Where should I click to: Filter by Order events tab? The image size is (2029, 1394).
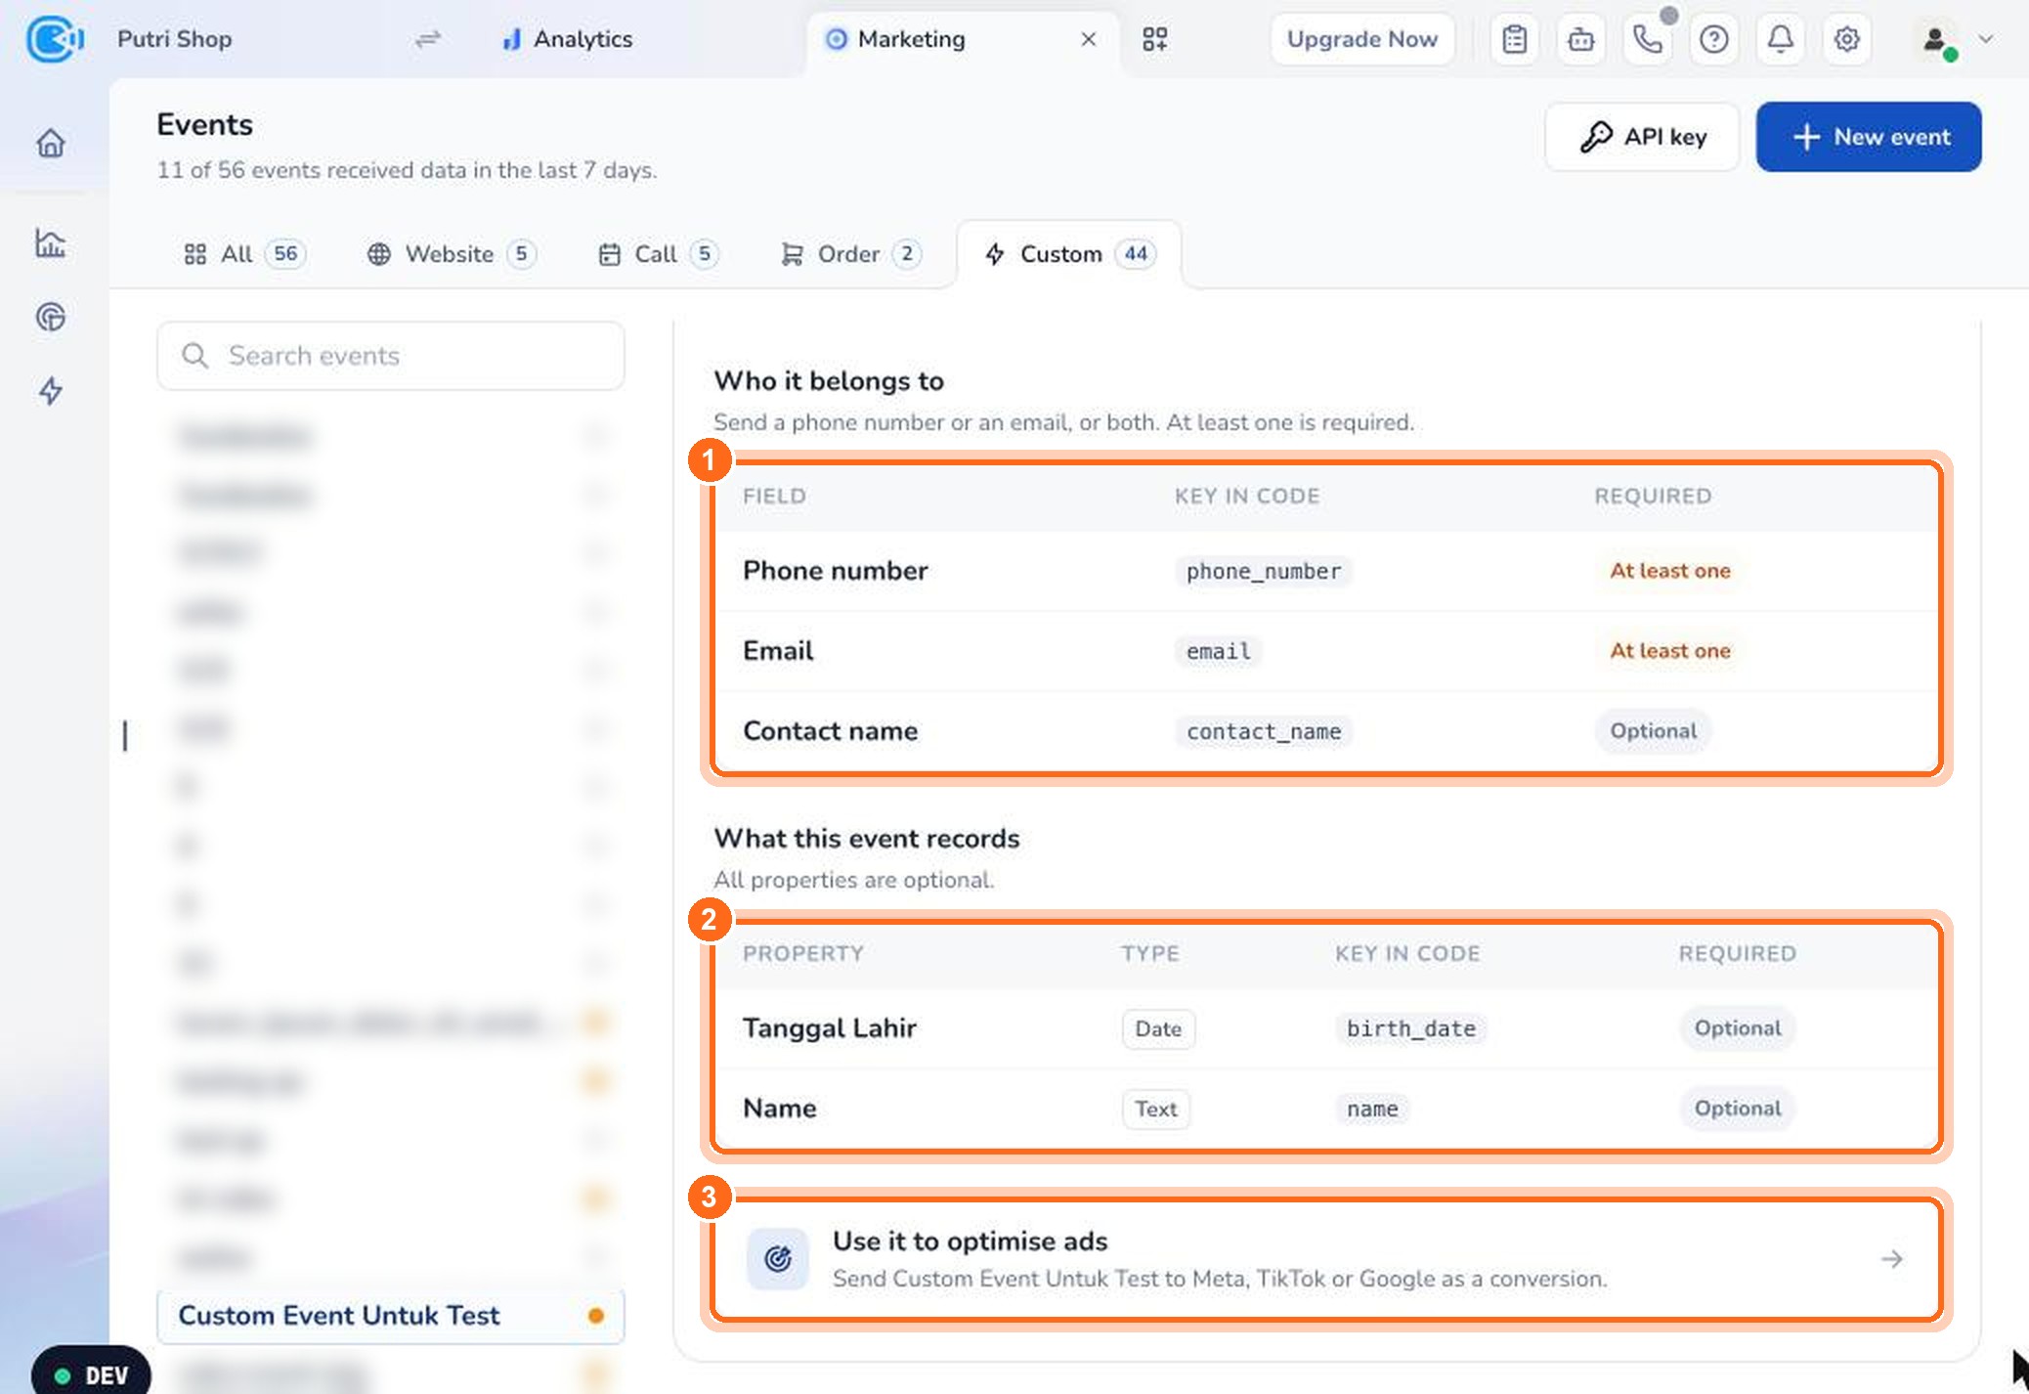coord(850,254)
